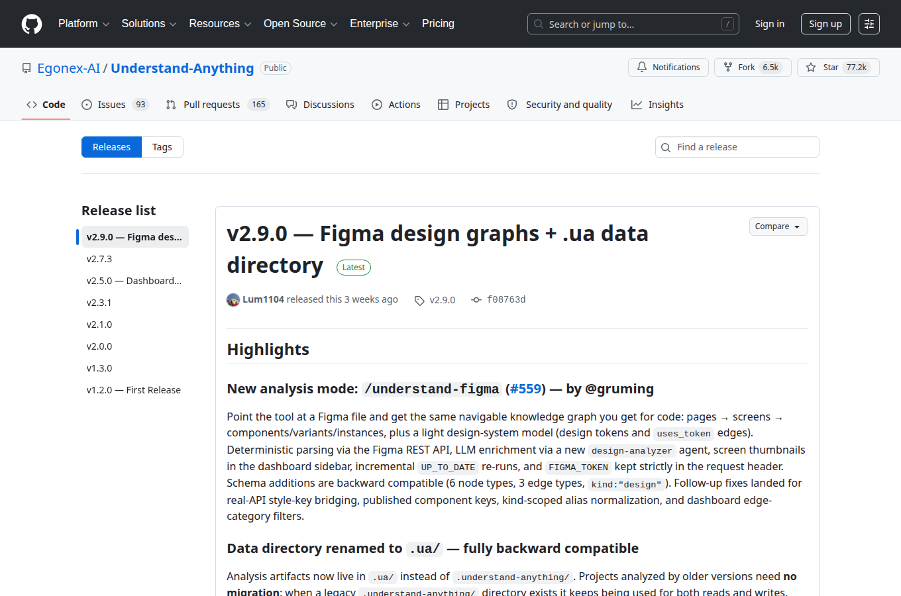Open the Insights tab
Screen dimensions: 901x596
[x=657, y=105]
